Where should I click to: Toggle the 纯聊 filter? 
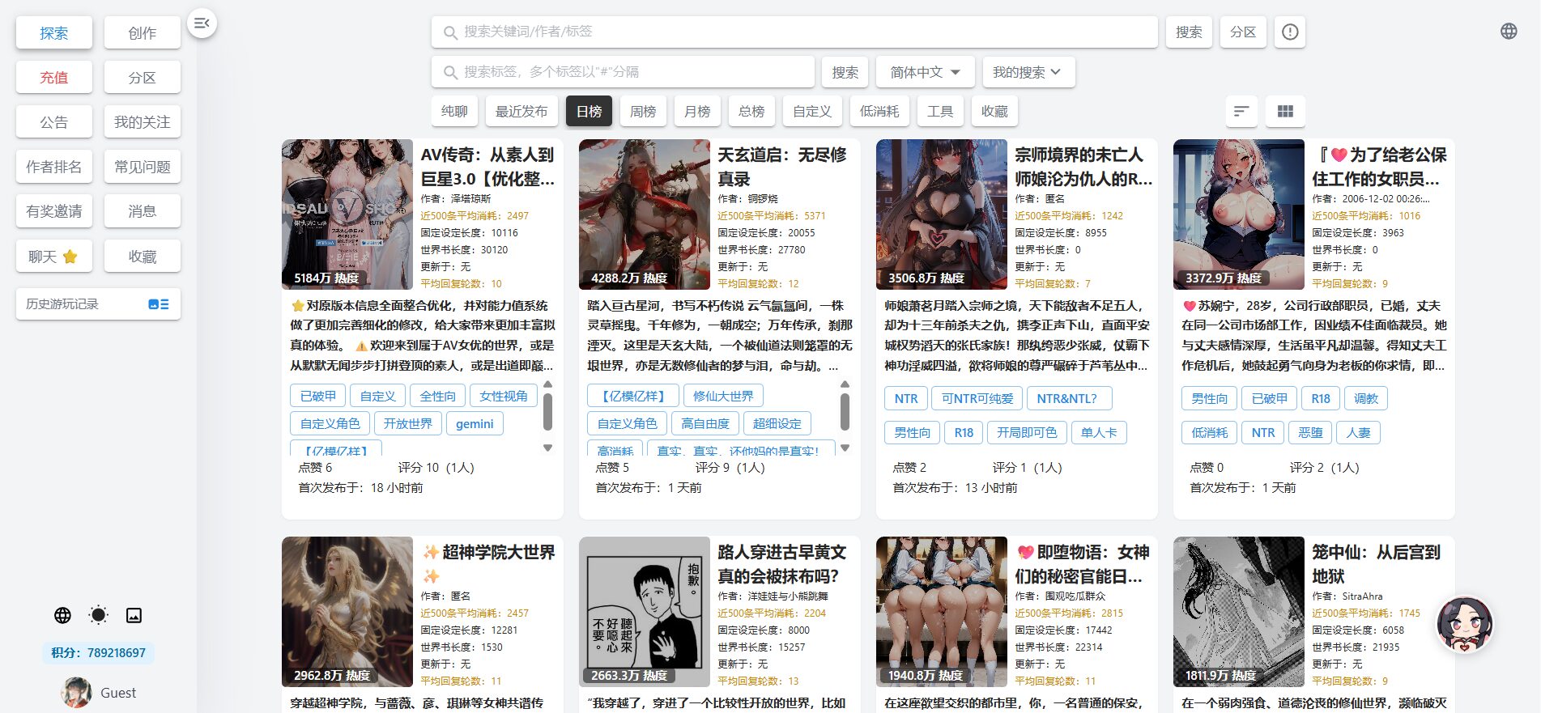click(454, 112)
